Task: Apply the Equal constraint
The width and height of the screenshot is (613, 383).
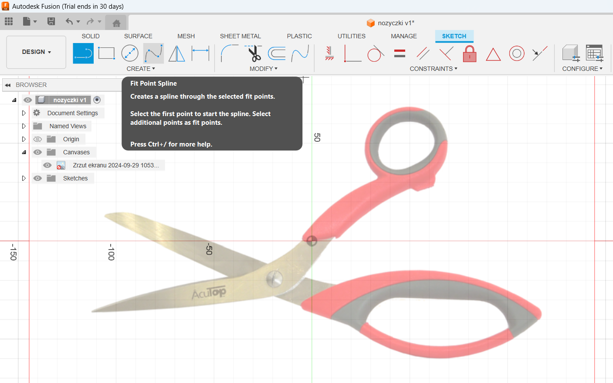Action: (x=400, y=53)
